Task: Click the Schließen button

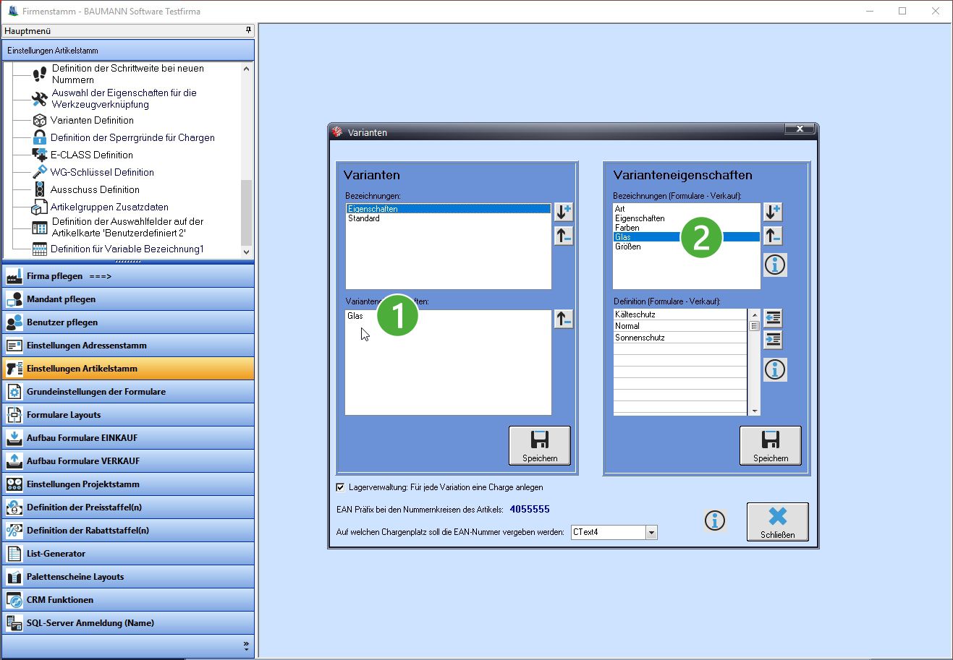Action: (778, 522)
